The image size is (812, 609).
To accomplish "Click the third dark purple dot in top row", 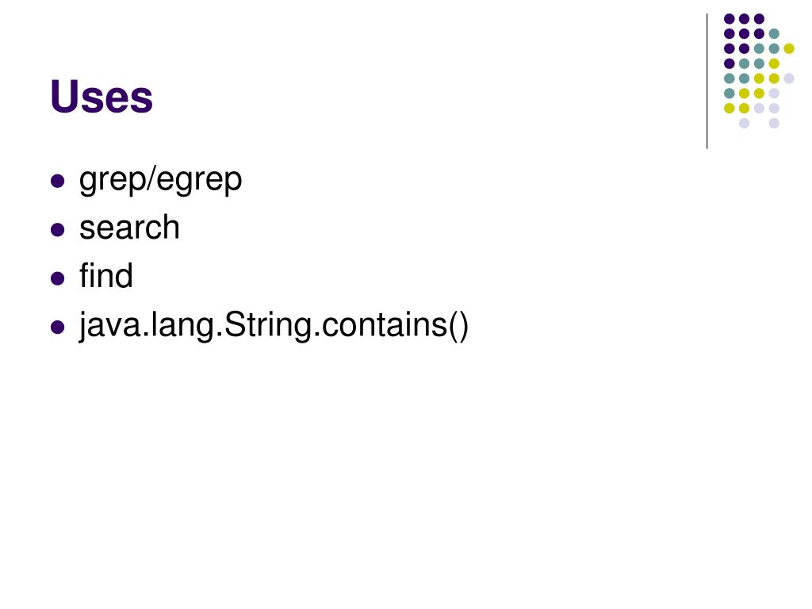I will [x=759, y=19].
